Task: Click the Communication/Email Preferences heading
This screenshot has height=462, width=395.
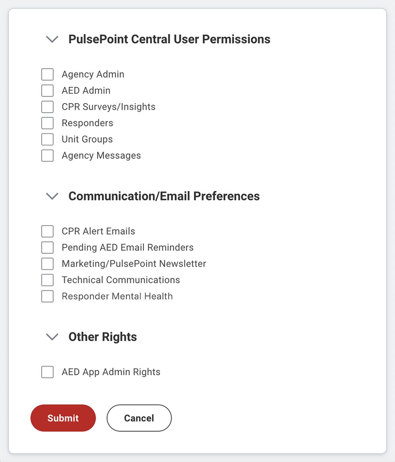Action: point(164,196)
